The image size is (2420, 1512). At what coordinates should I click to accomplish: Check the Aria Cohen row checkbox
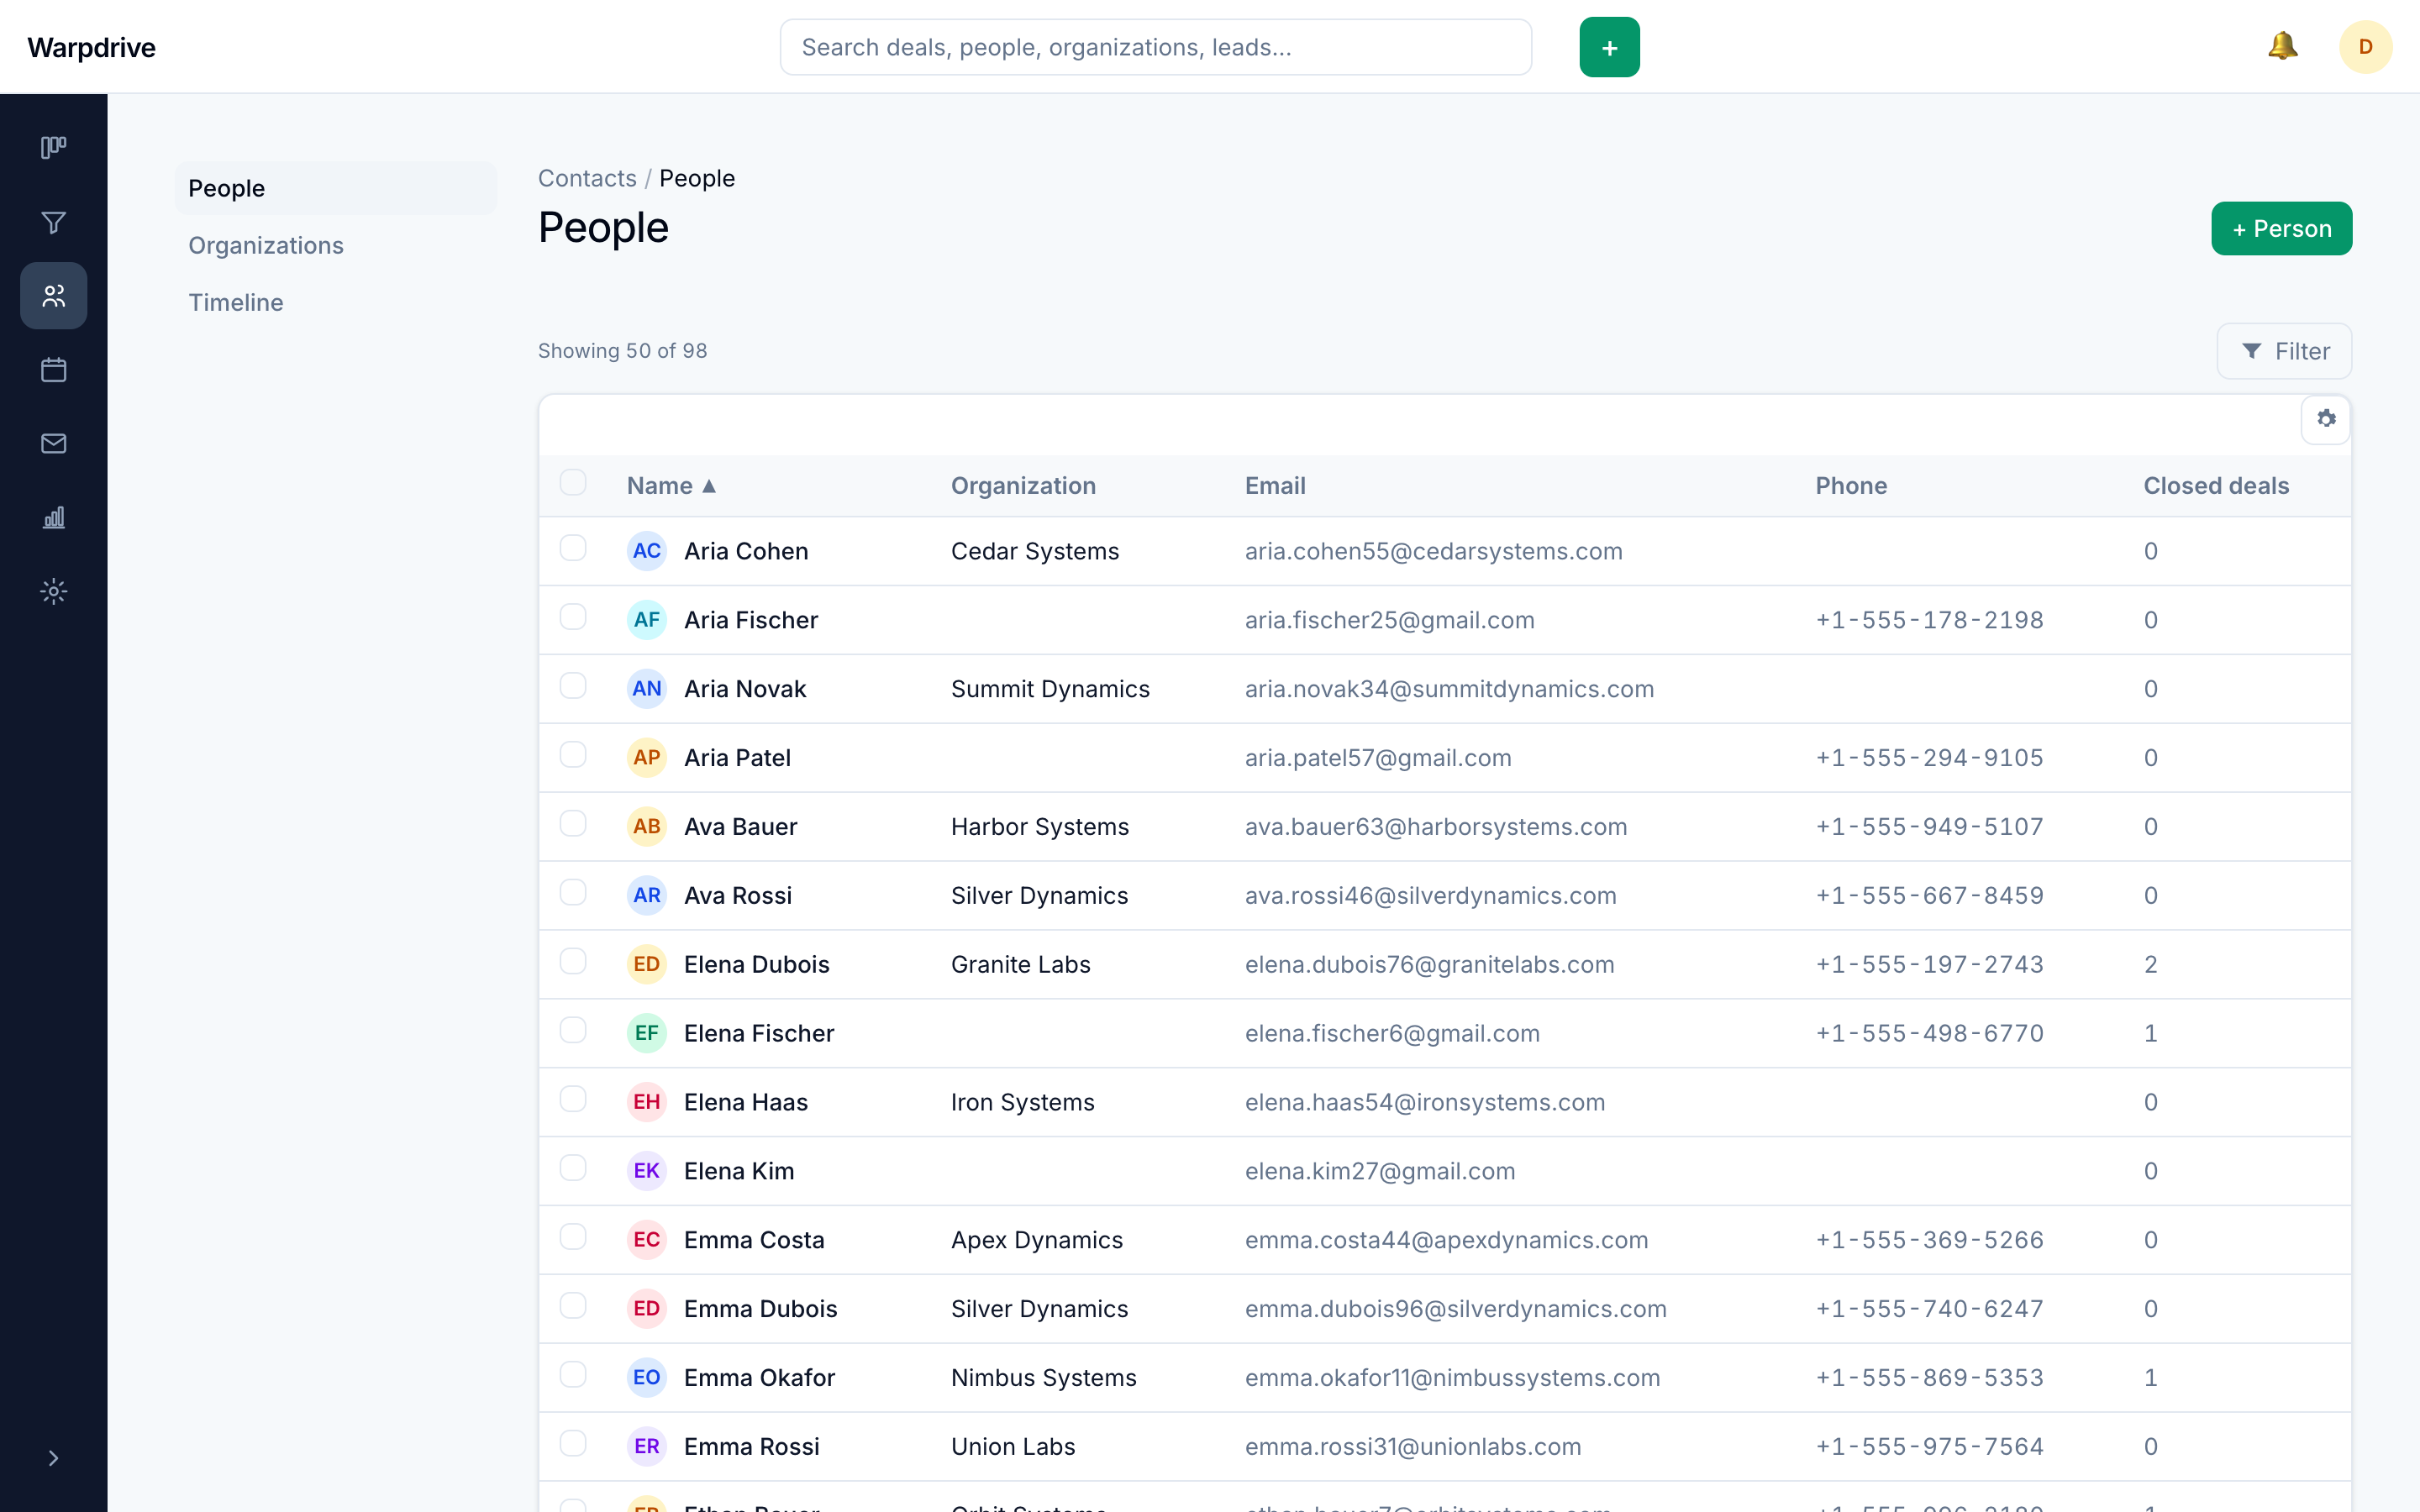pyautogui.click(x=573, y=548)
